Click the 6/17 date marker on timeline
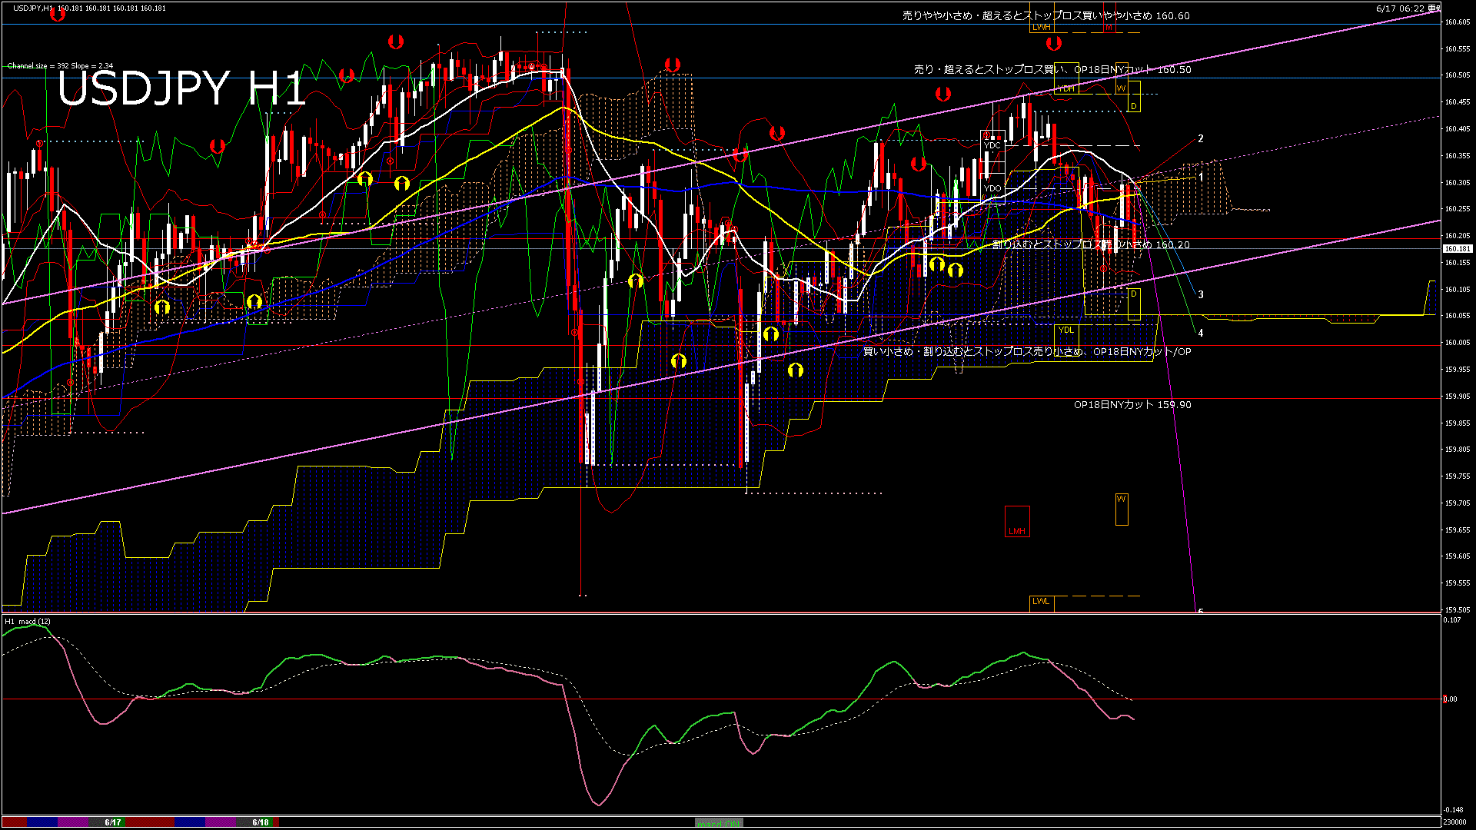This screenshot has height=830, width=1476. [113, 822]
